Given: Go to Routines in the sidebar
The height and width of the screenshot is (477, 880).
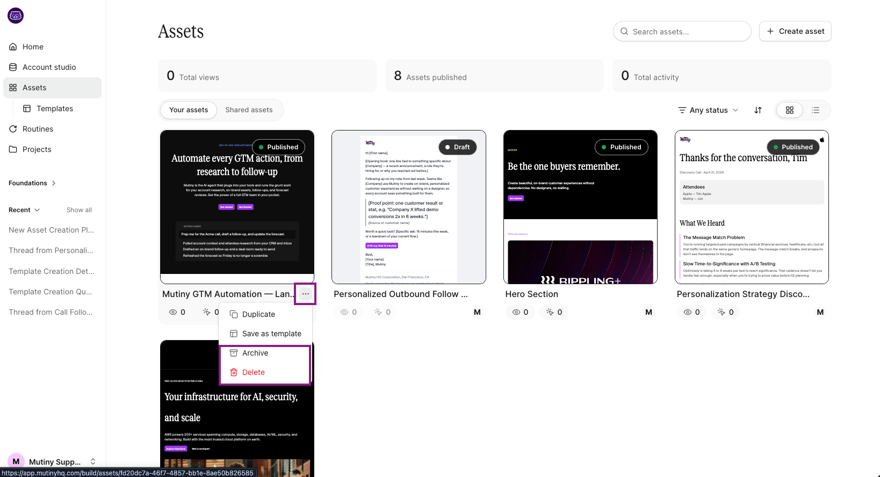Looking at the screenshot, I should [52, 129].
